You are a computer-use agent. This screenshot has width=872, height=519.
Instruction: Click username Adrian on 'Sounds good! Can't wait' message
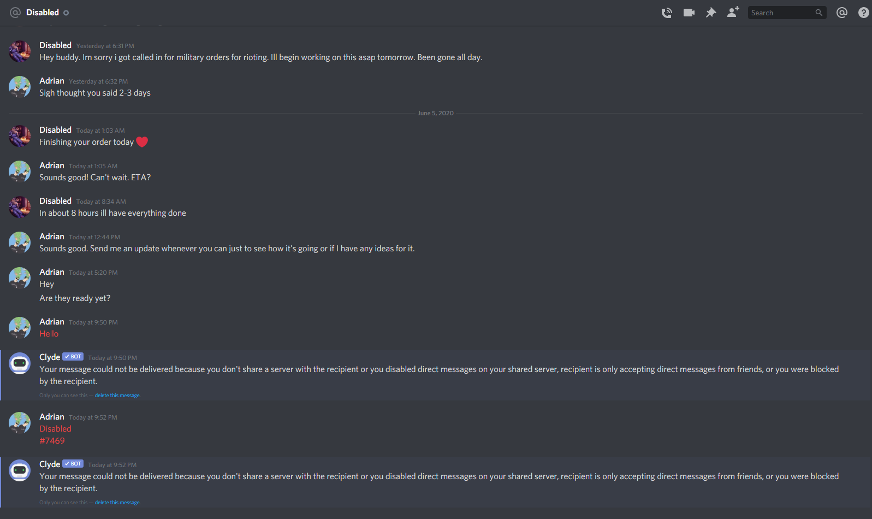pos(52,166)
